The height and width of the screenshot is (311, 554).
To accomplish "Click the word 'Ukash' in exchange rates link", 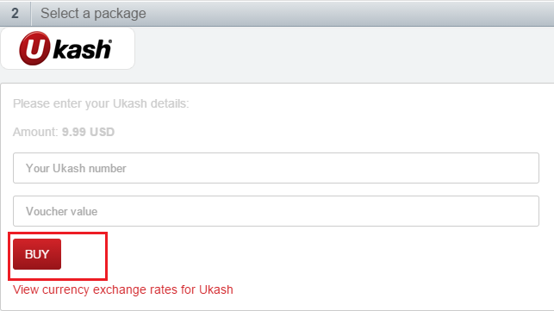I will point(216,289).
